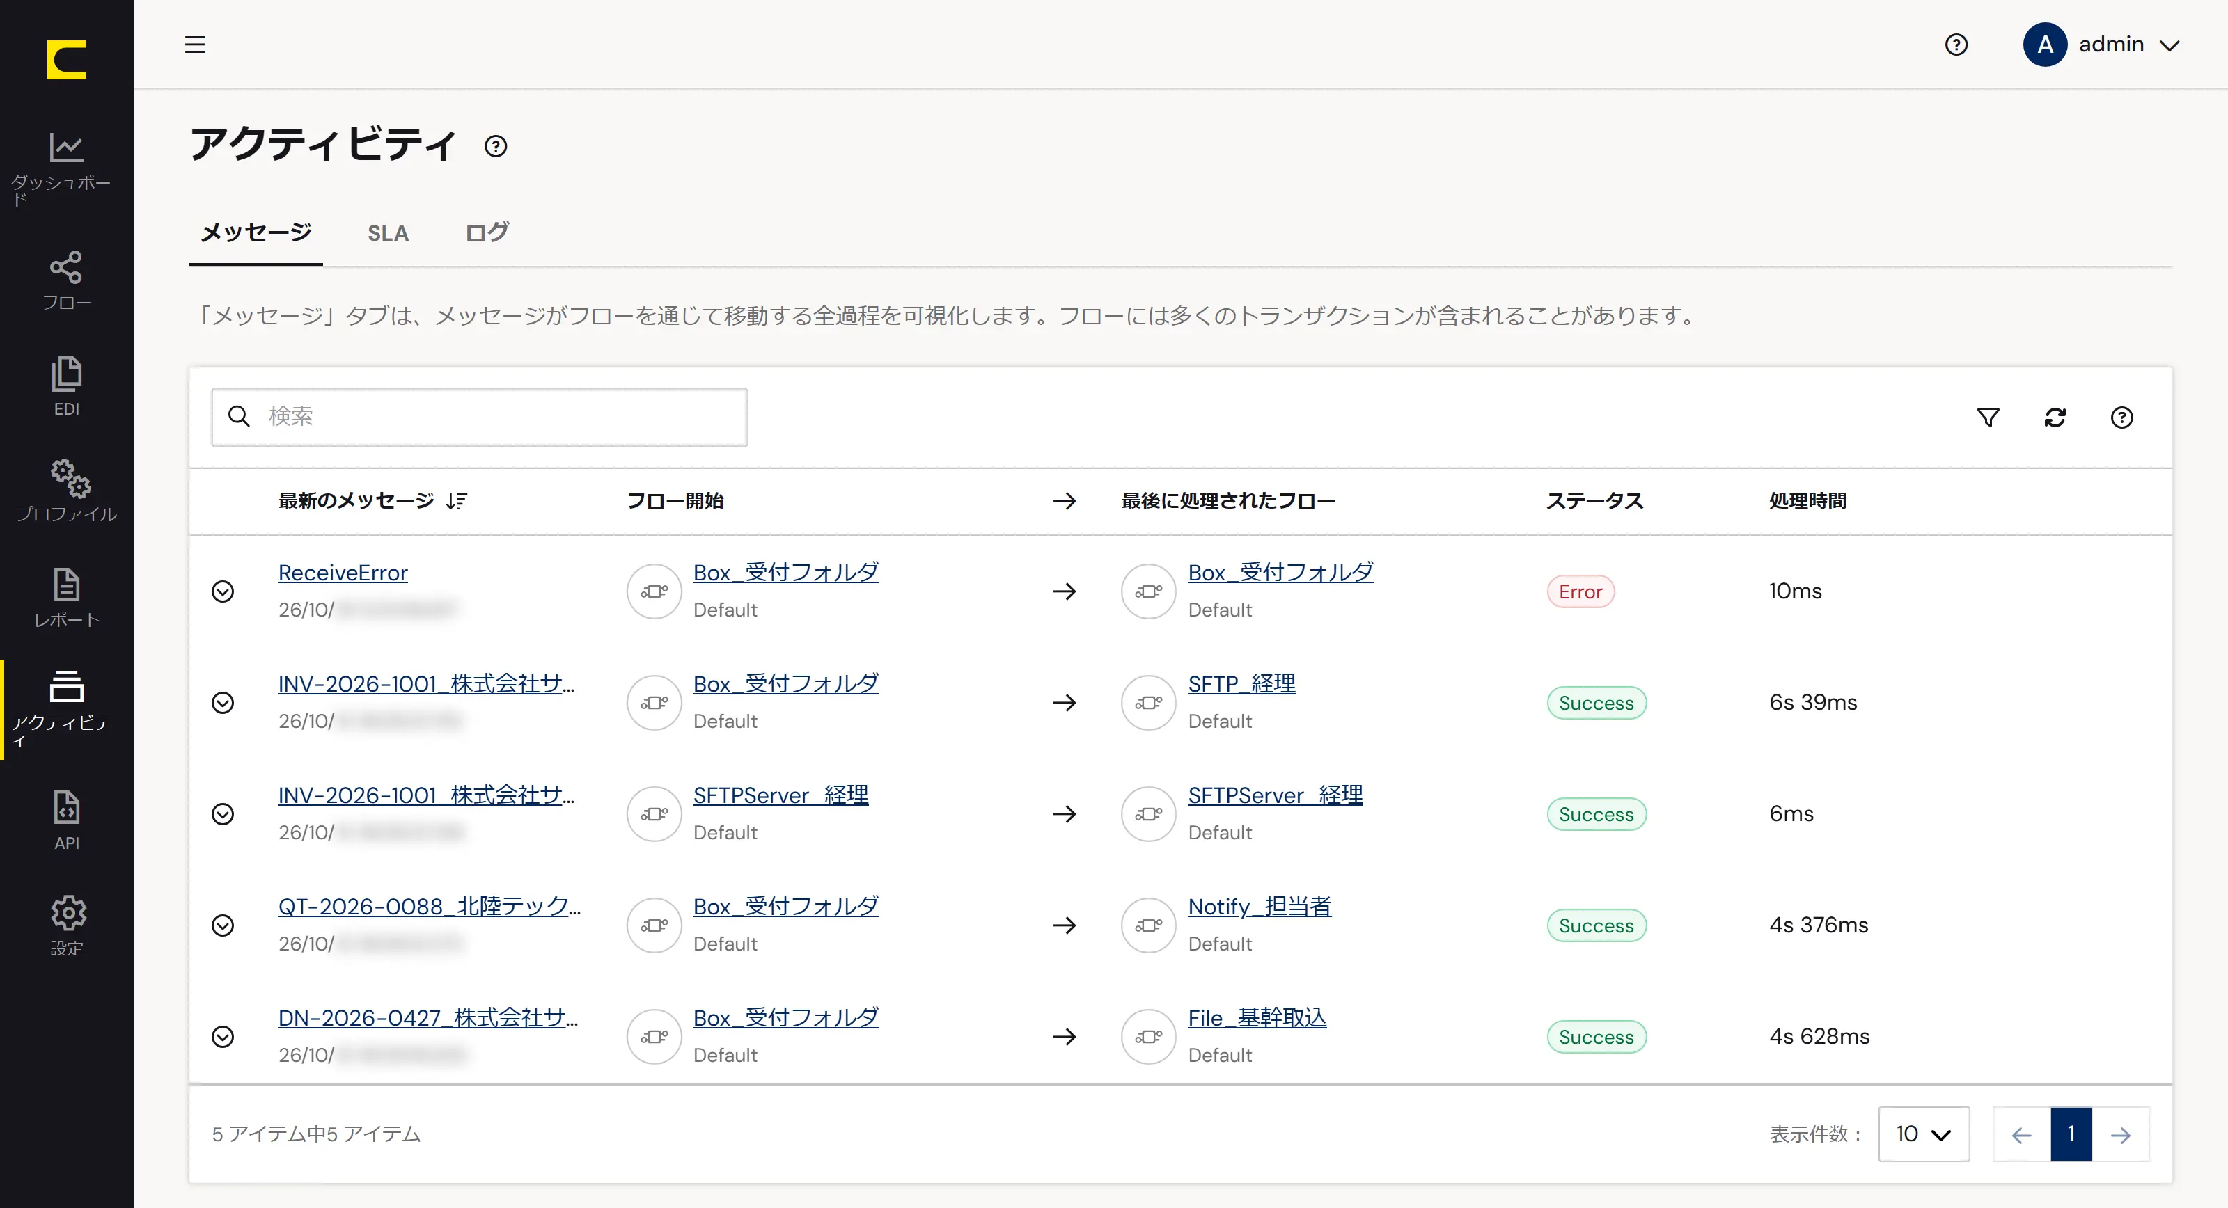The image size is (2228, 1208).
Task: Open the filter funnel icon
Action: (x=1988, y=418)
